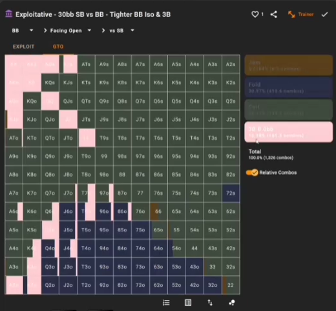Click the Trainer button
This screenshot has height=311, width=336.
coord(301,14)
